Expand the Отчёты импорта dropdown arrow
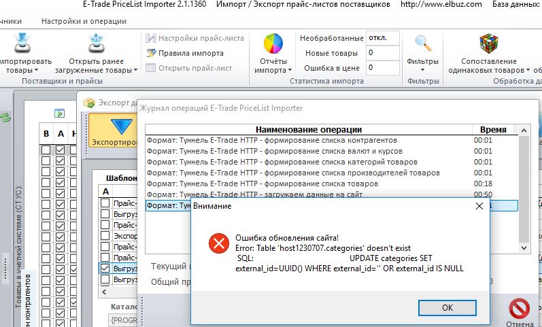 click(x=290, y=70)
